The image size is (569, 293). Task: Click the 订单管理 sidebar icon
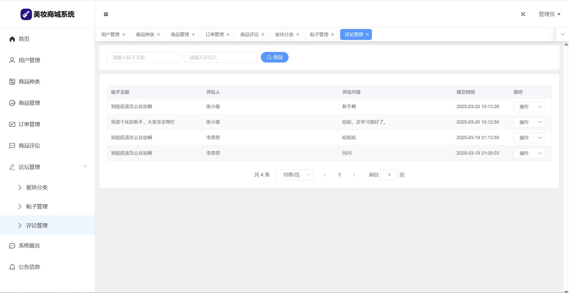[12, 124]
